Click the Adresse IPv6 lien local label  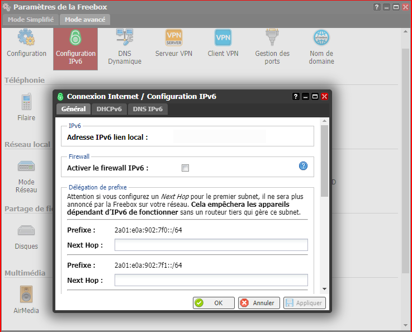(107, 137)
